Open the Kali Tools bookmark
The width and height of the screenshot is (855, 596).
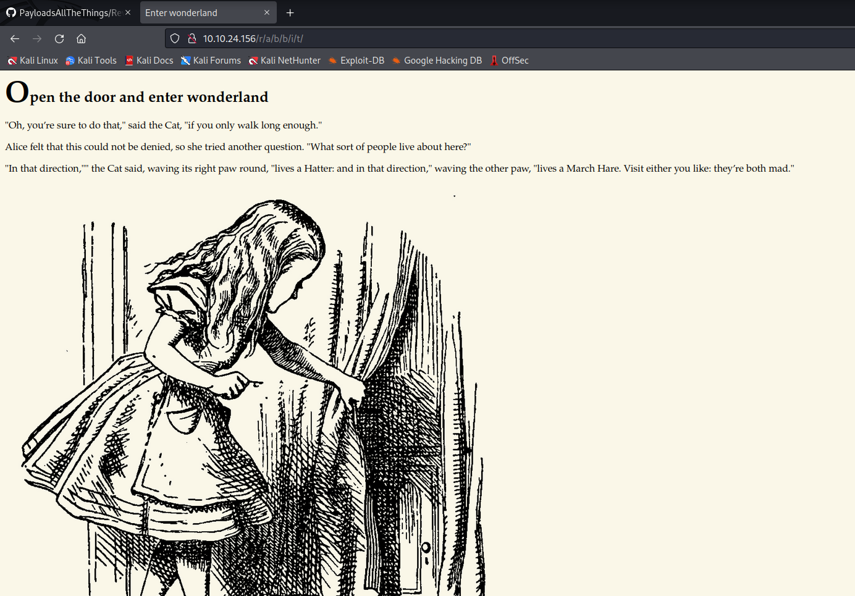point(91,61)
